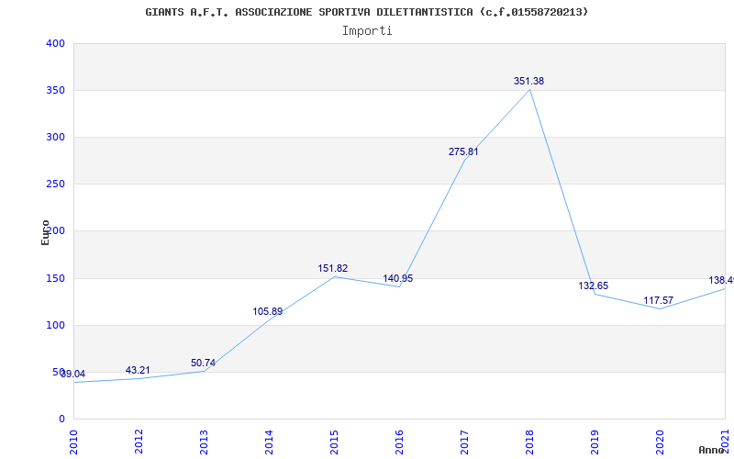Click the 2015 x-axis tick label
This screenshot has height=459, width=734.
[x=334, y=441]
